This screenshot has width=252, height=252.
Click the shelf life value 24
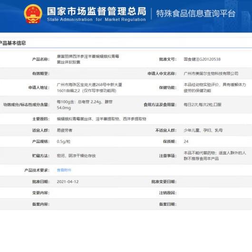[186, 142]
